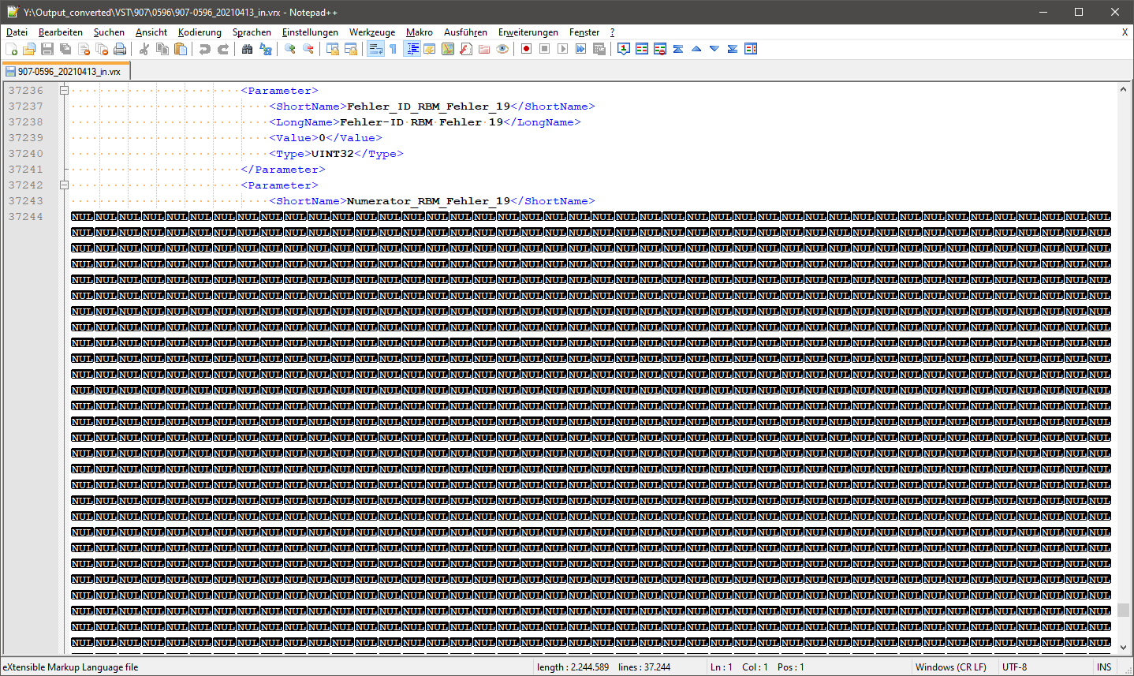Click the Run macro multiple times icon
Screen dimensions: 1134x676
[580, 49]
